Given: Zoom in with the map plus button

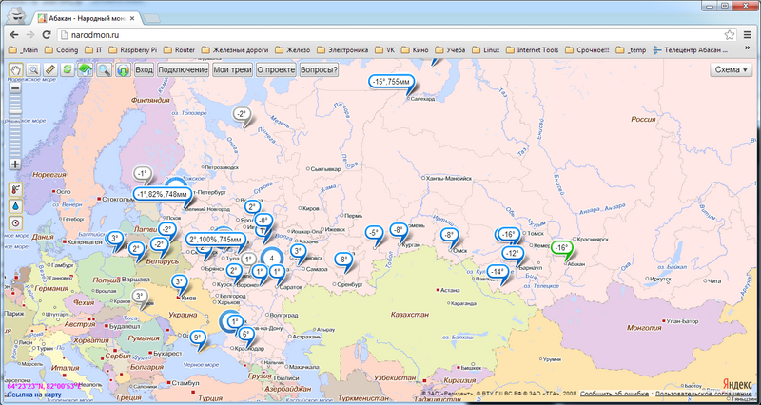Looking at the screenshot, I should pos(15,164).
